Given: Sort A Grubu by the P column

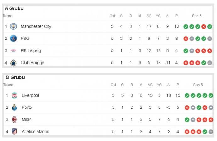Looking at the screenshot, I should point(176,16).
